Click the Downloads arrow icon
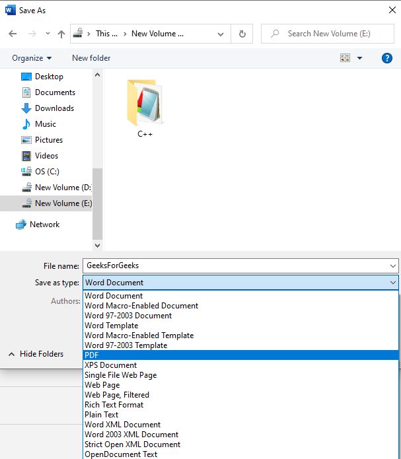The height and width of the screenshot is (459, 401). 26,108
